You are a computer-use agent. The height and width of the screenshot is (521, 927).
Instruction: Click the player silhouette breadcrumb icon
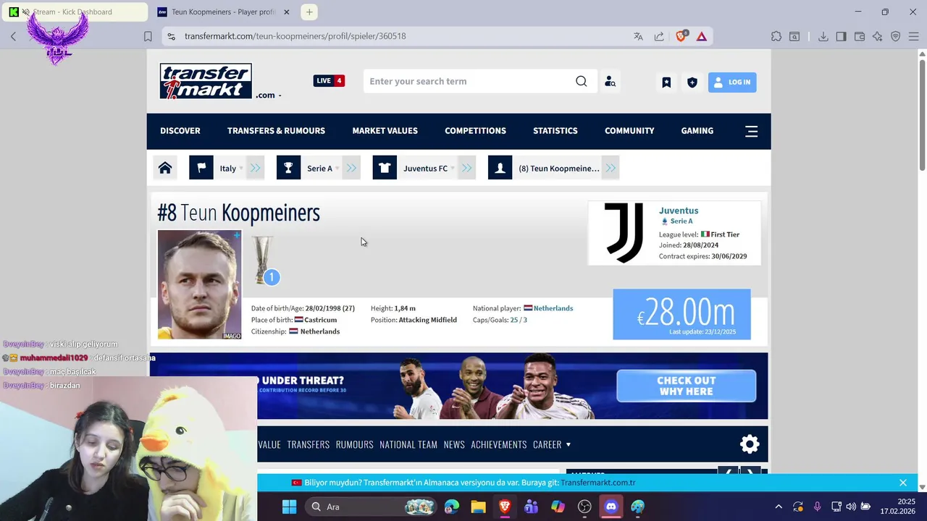click(500, 168)
